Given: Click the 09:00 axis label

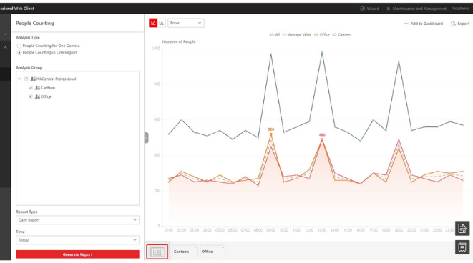Looking at the screenshot, I should click(x=271, y=230).
